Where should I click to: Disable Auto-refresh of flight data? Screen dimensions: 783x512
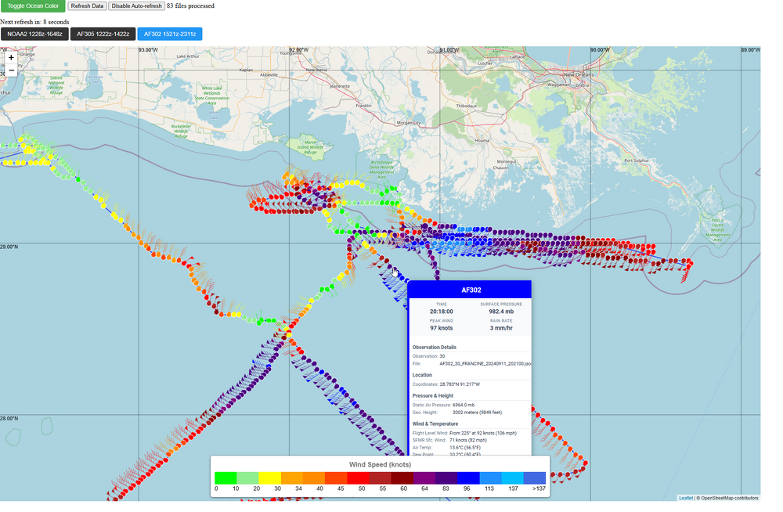(136, 6)
